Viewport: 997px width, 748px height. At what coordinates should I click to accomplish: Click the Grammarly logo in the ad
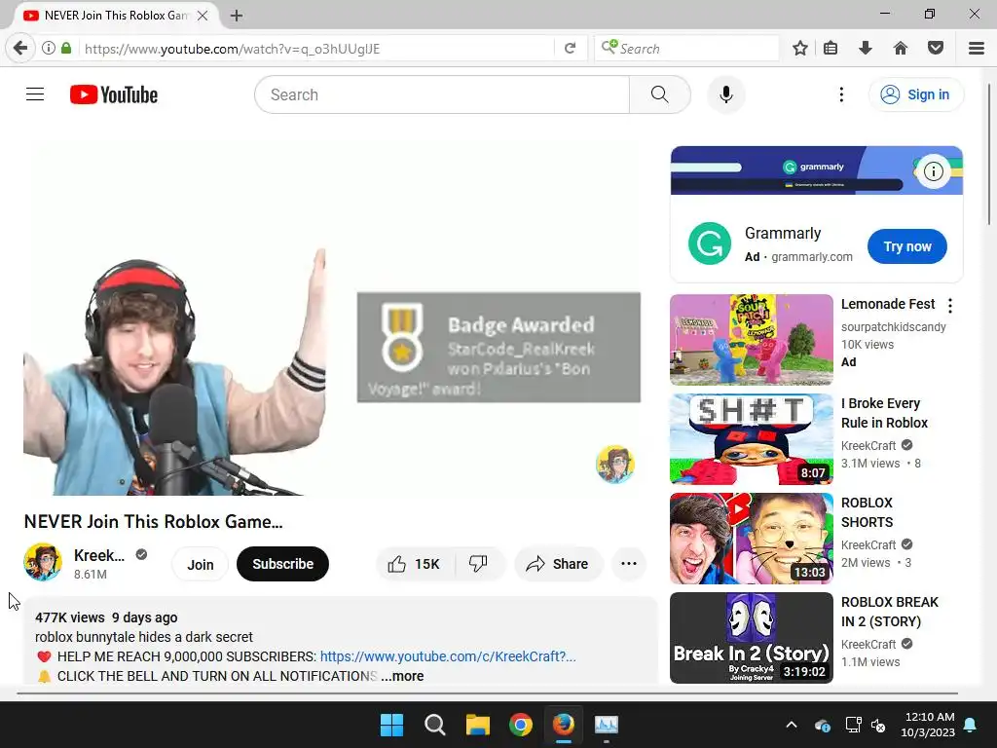click(710, 243)
